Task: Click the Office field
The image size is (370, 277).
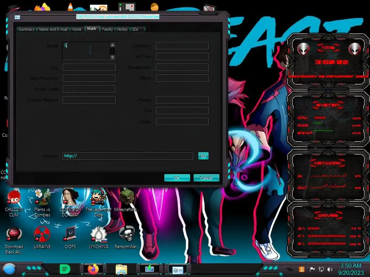Action: (x=182, y=78)
